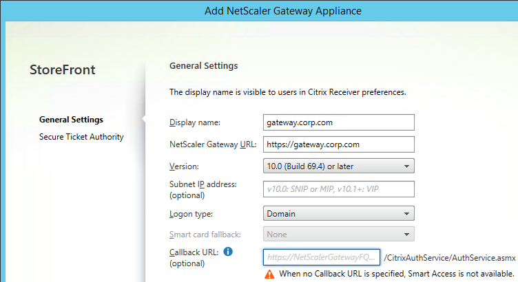This screenshot has height=282, width=518.
Task: Click the Domain logon type box
Action: (339, 214)
